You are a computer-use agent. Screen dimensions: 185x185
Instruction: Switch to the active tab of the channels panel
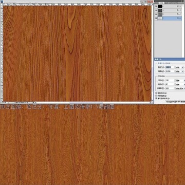click(x=161, y=3)
